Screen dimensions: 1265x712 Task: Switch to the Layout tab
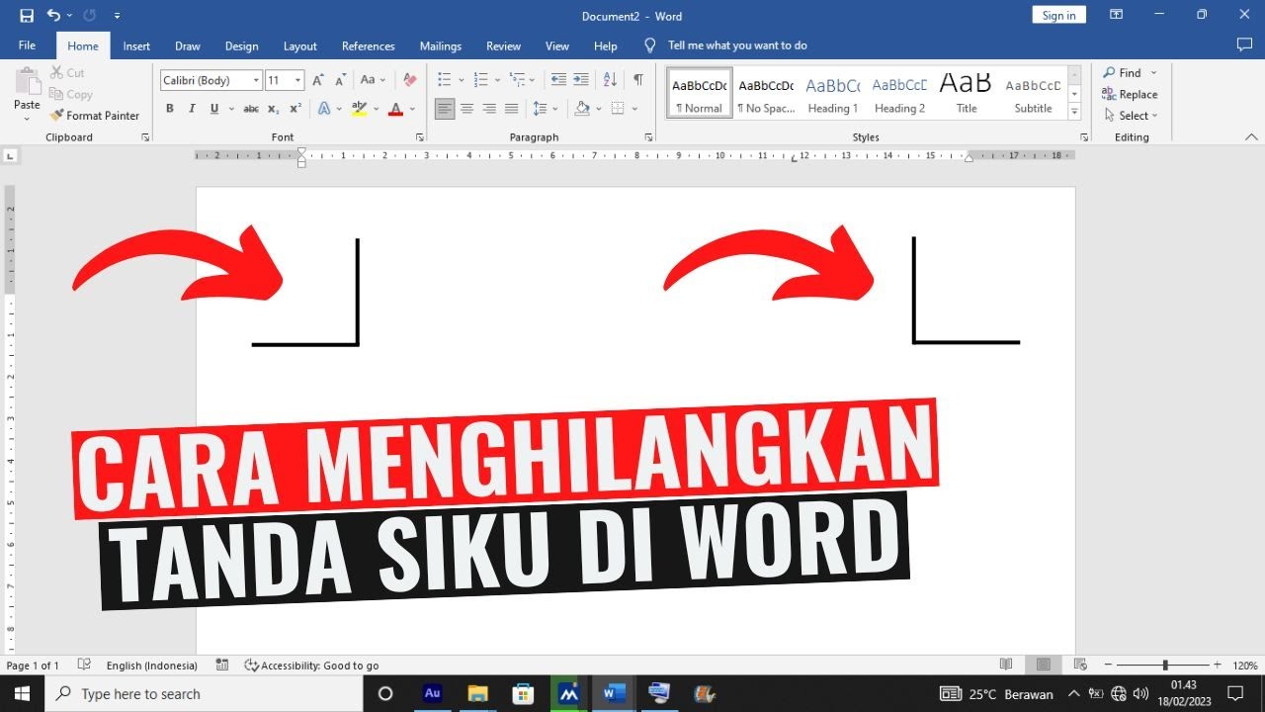click(x=300, y=46)
